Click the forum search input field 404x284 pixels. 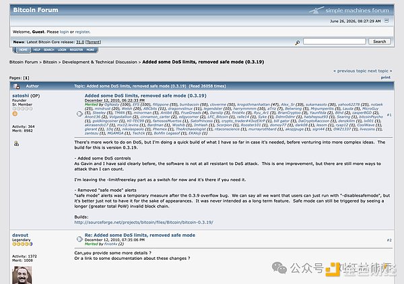(335, 41)
